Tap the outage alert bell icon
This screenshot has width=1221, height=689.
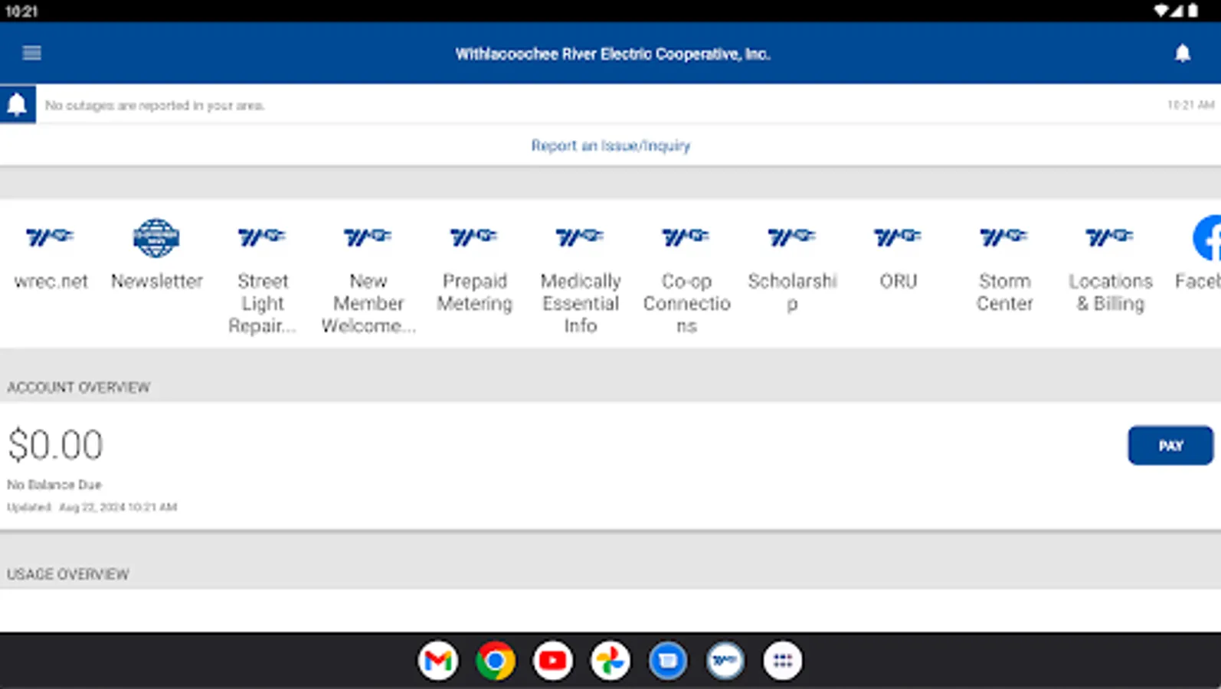(17, 105)
